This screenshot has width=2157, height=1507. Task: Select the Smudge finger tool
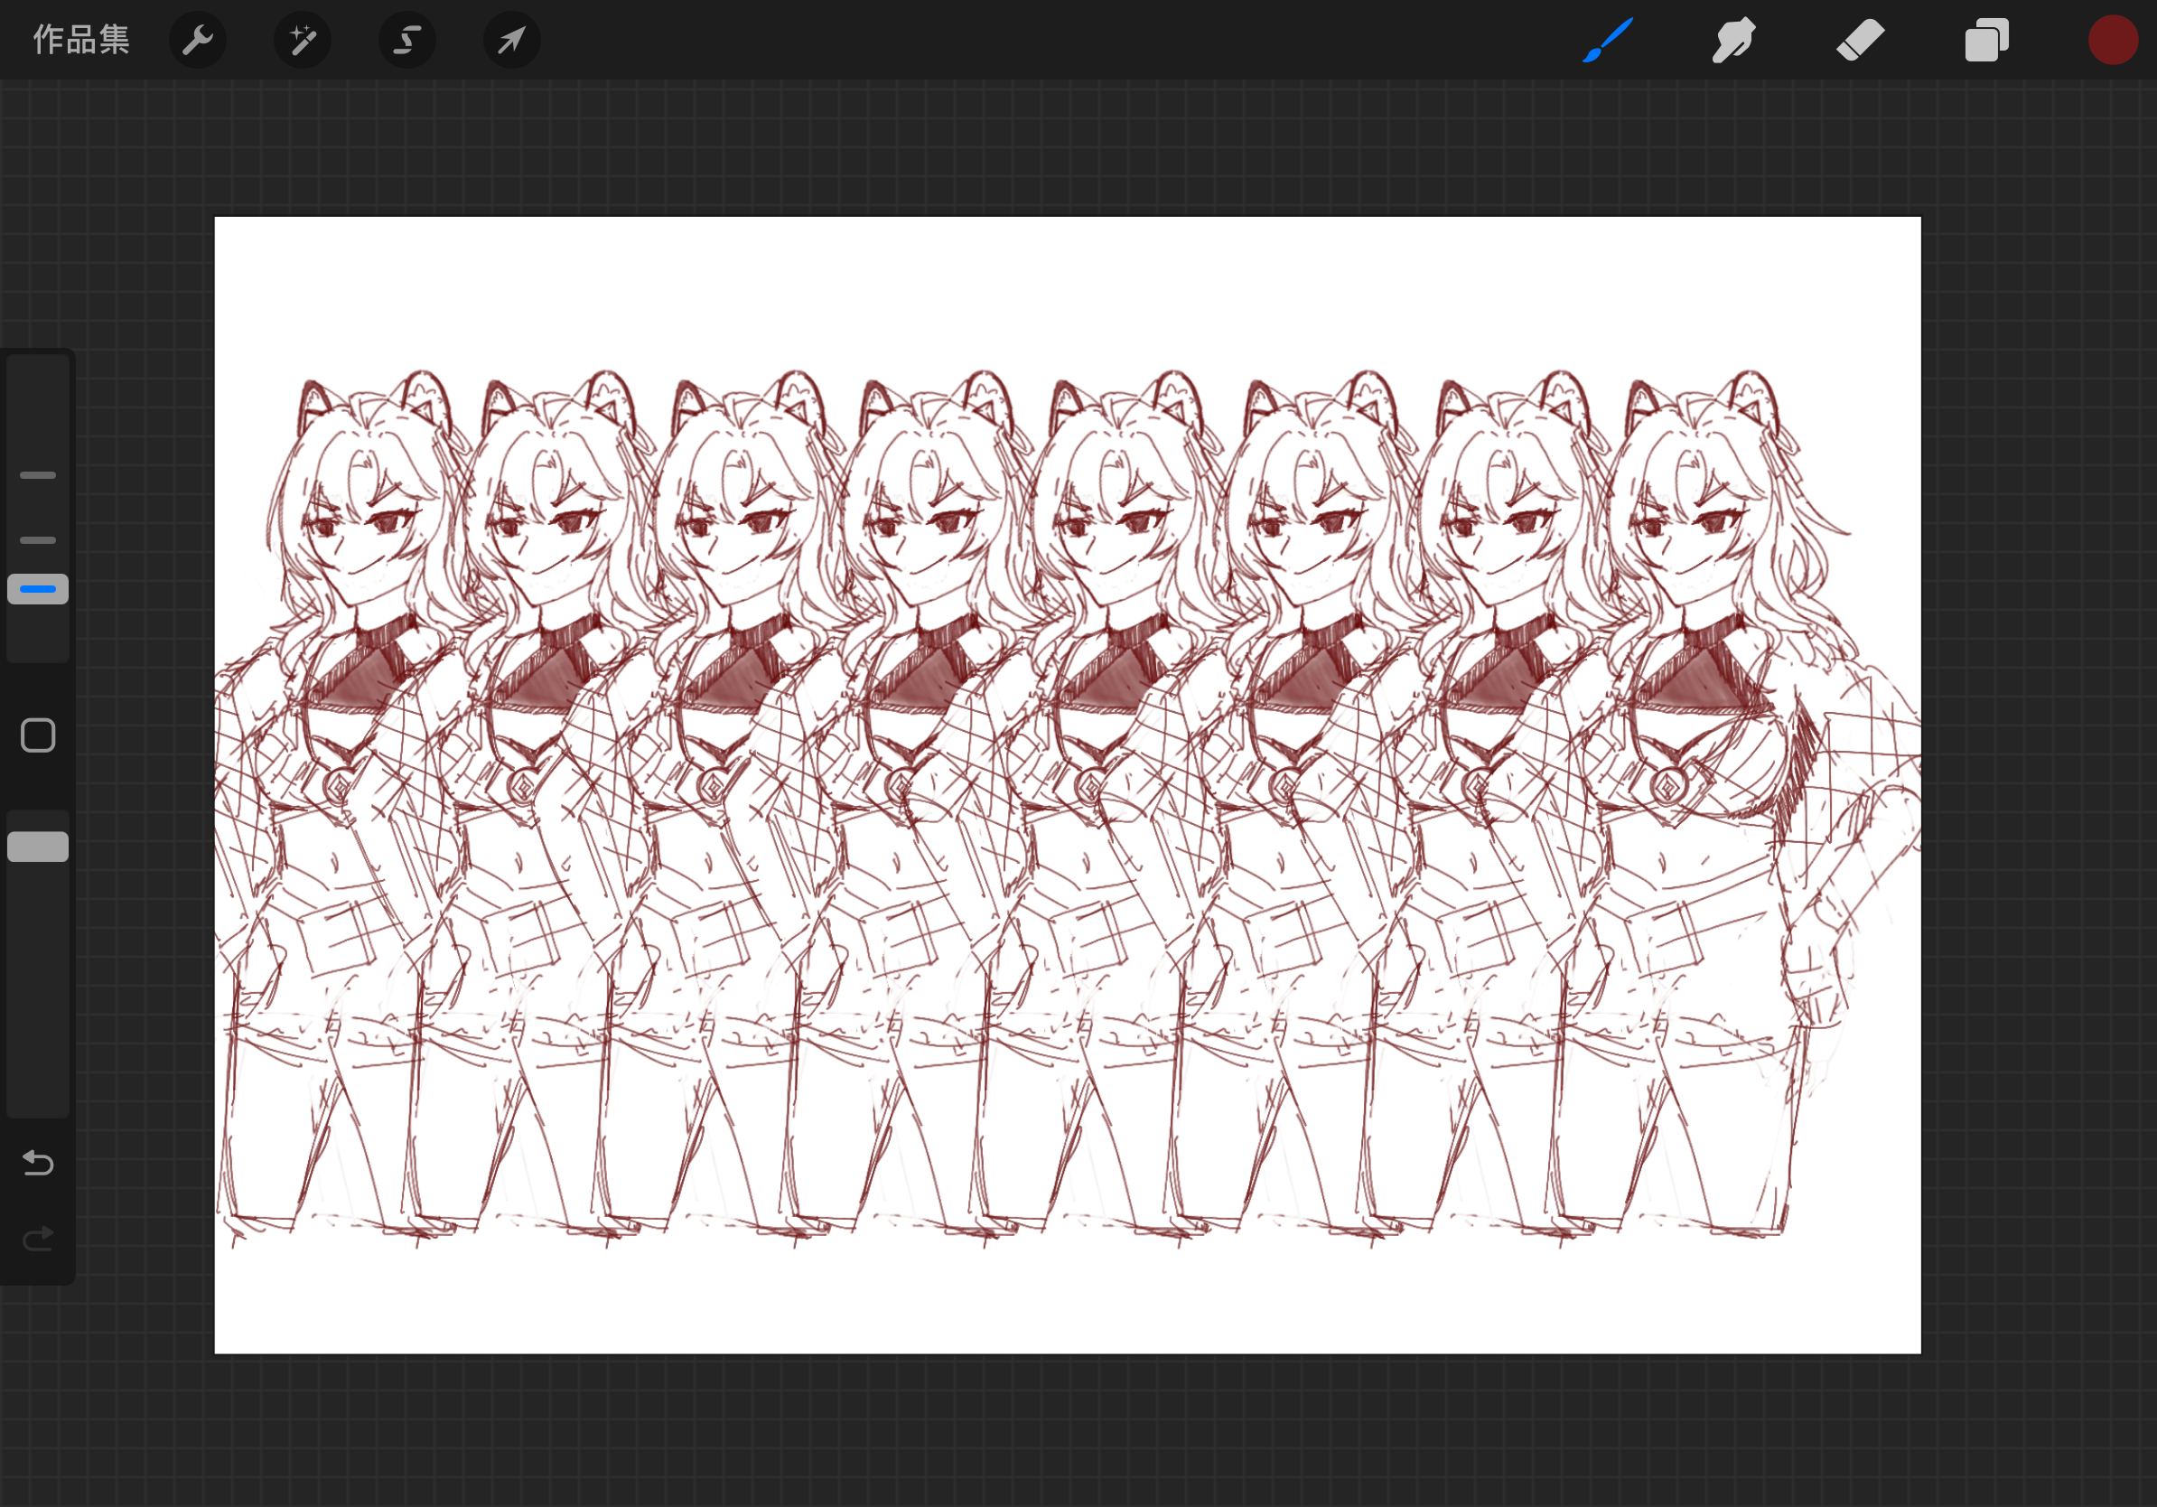point(1733,41)
